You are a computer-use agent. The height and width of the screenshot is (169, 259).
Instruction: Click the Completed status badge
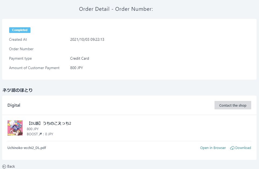coord(20,30)
